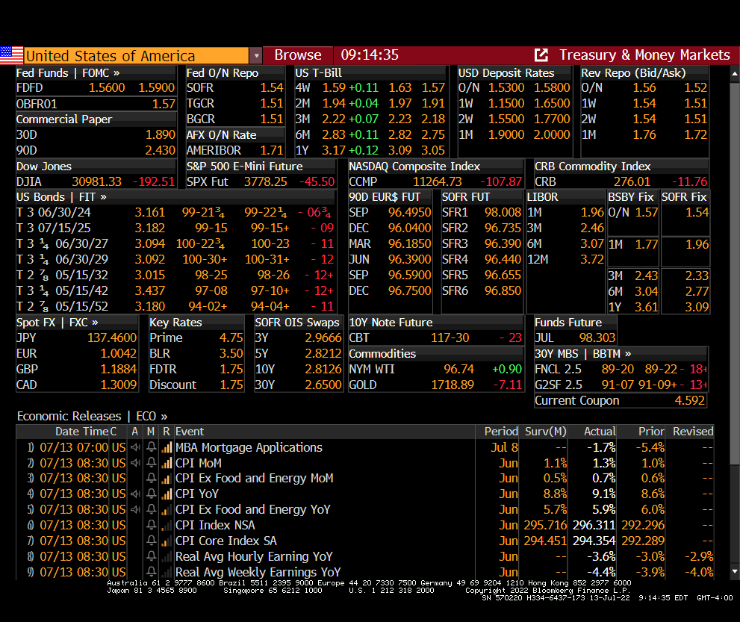Open the US Bonds | FIT » link

coord(61,197)
